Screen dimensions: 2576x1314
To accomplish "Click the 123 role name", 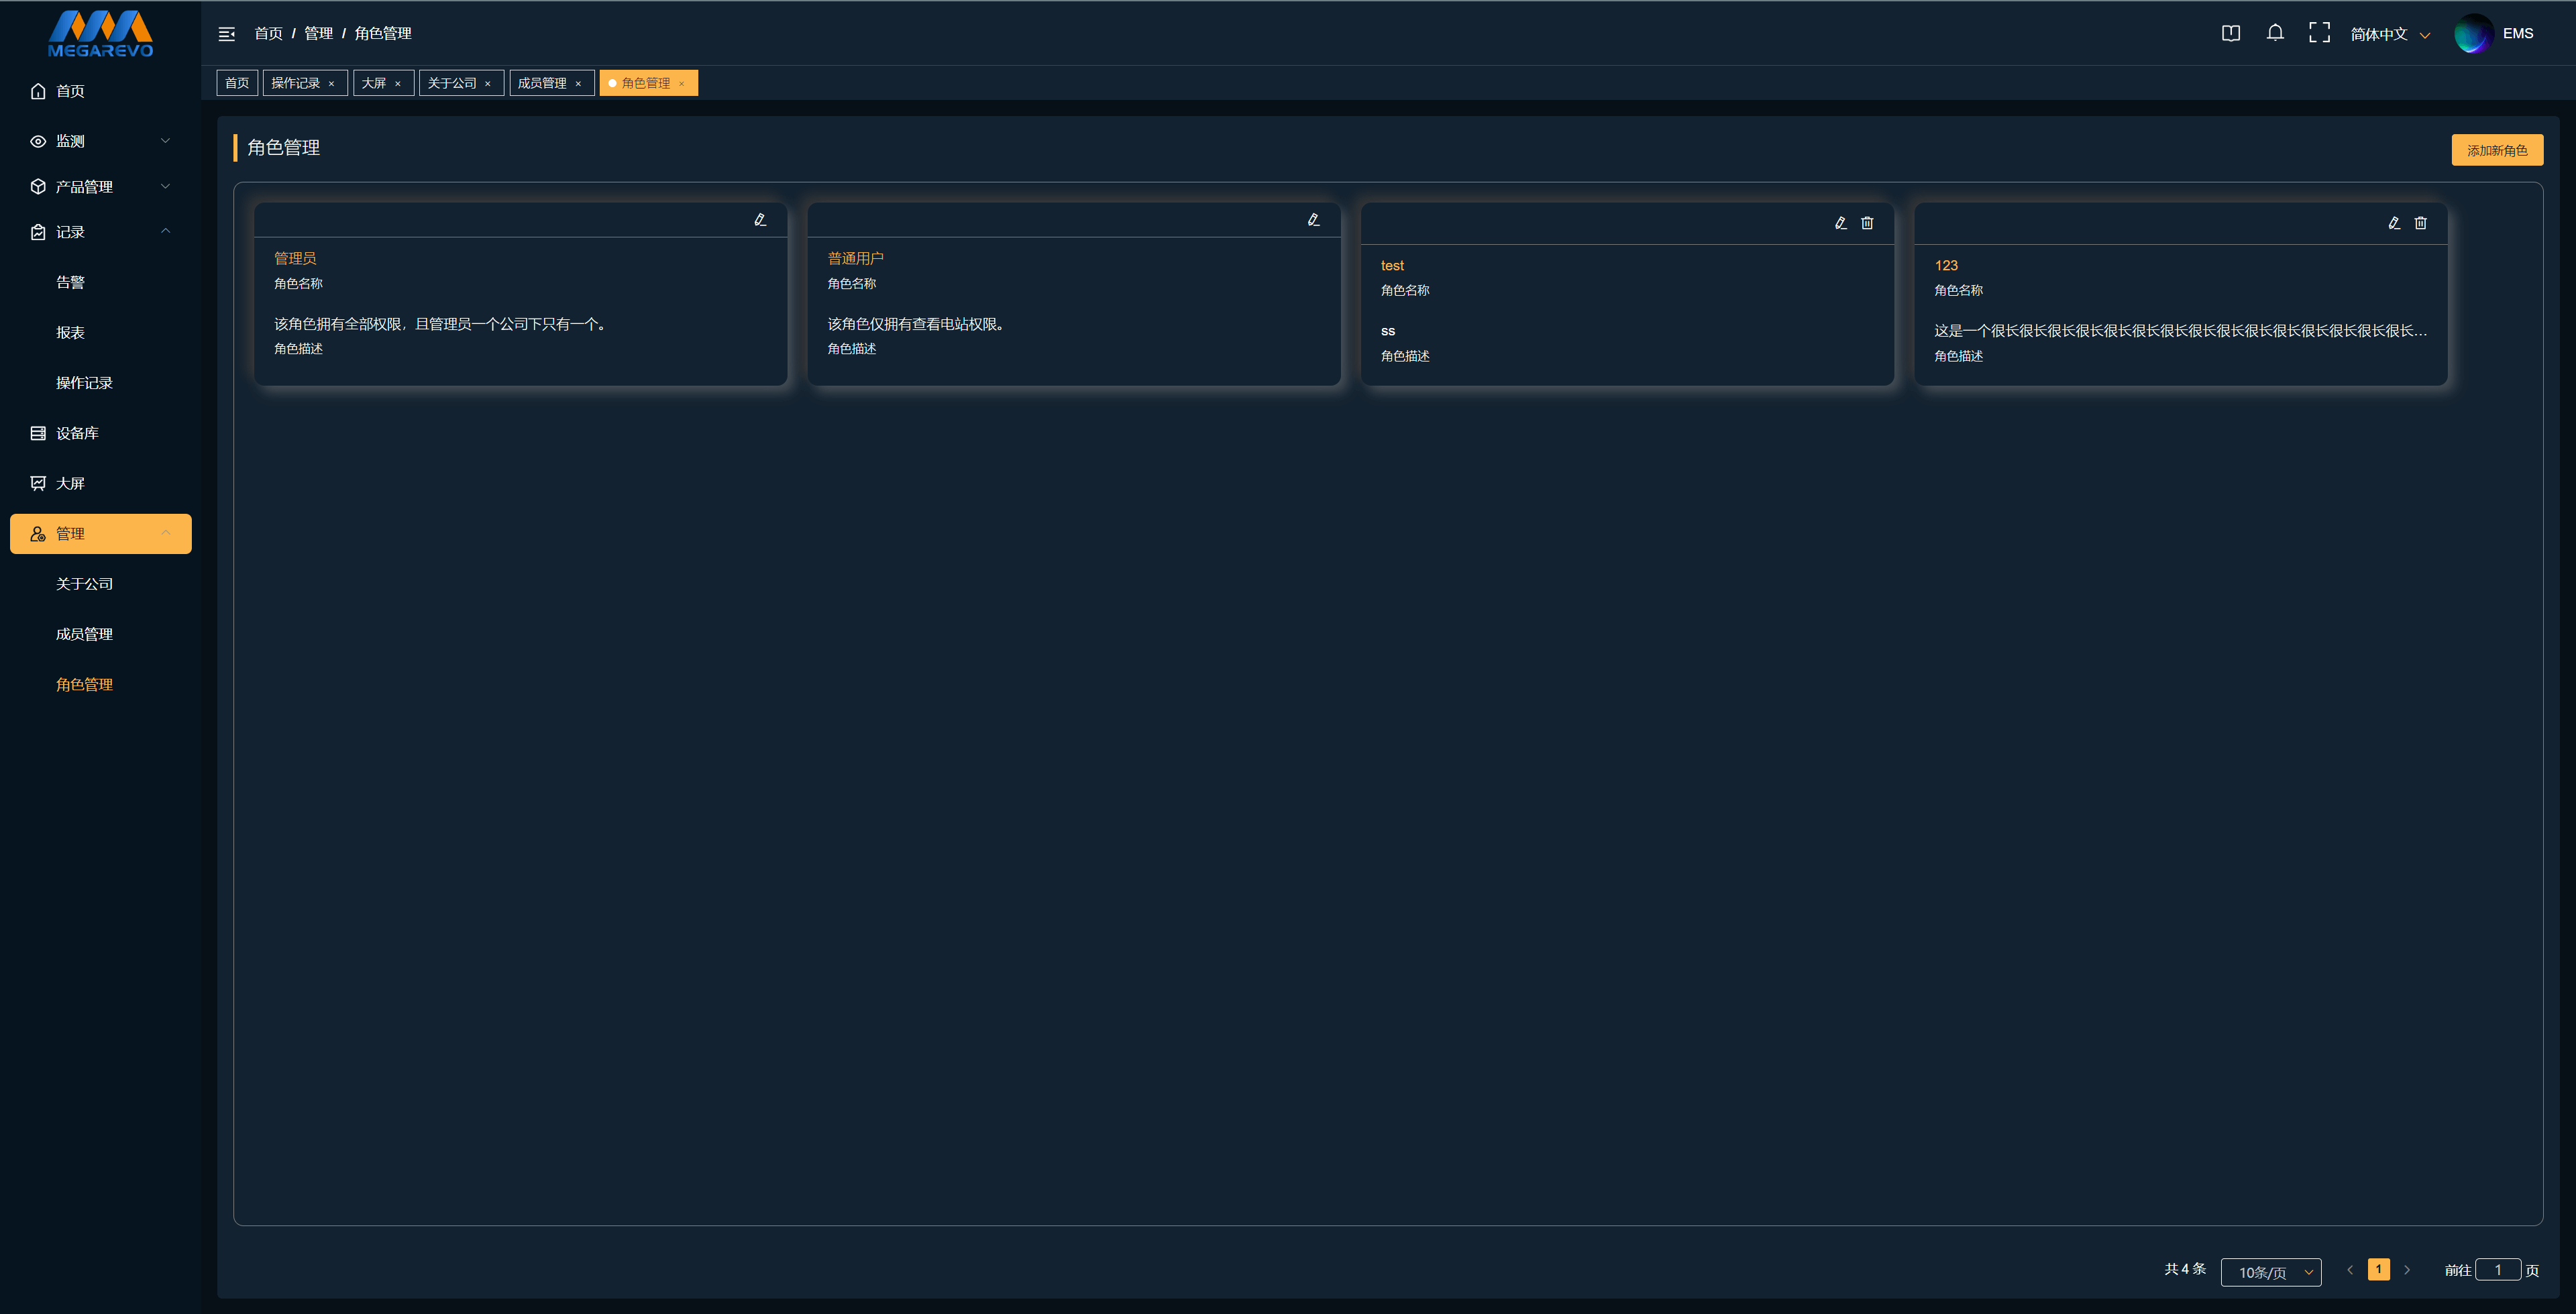I will [x=1946, y=265].
